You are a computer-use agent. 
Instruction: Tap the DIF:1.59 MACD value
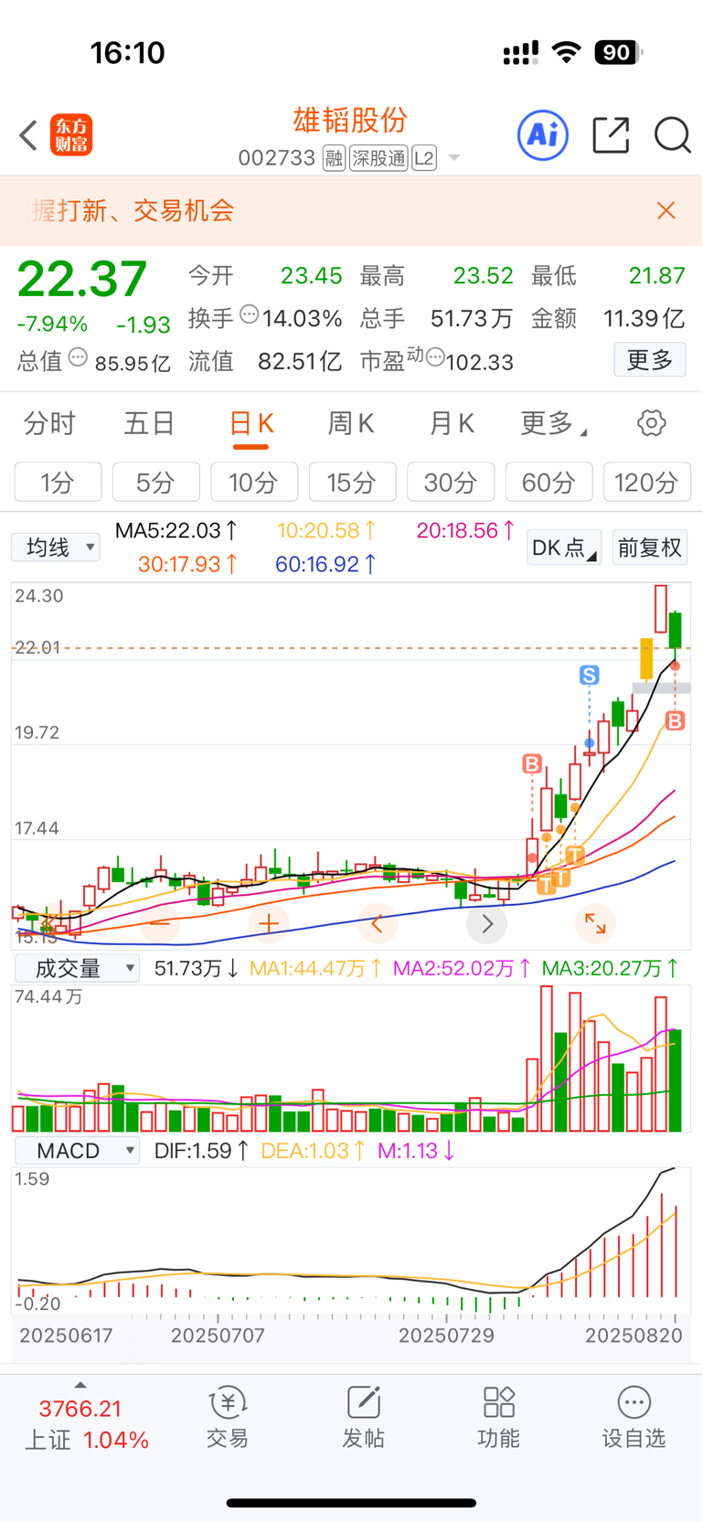point(201,1151)
